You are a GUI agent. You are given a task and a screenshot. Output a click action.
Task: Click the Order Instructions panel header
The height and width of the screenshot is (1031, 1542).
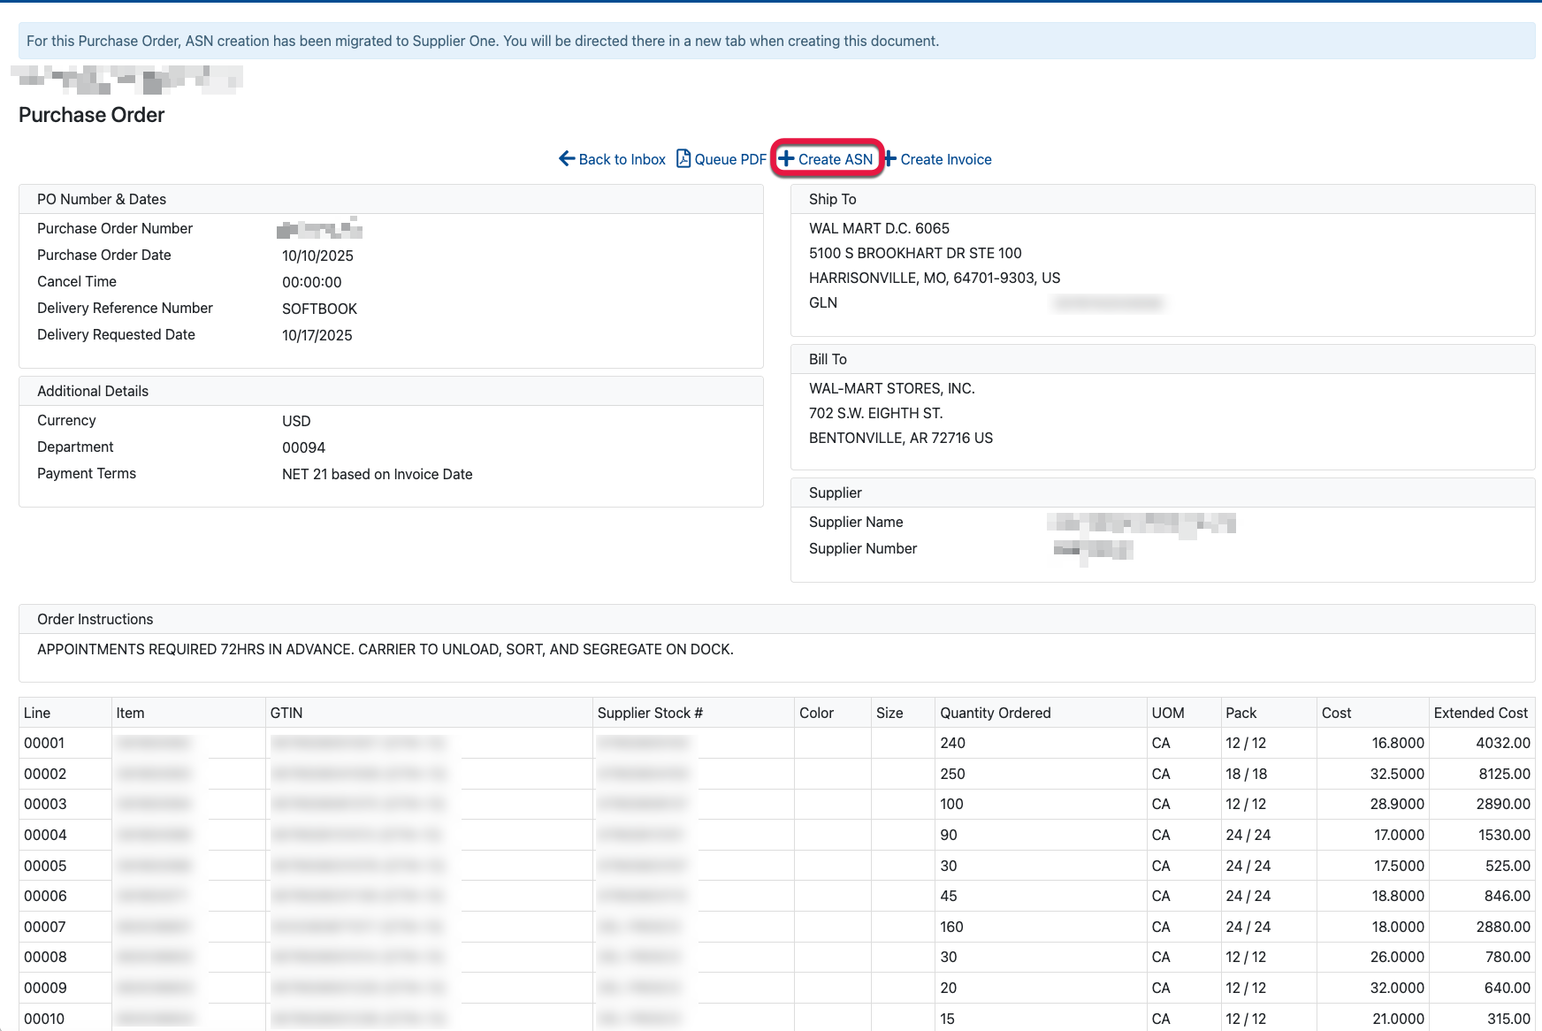[x=95, y=619]
